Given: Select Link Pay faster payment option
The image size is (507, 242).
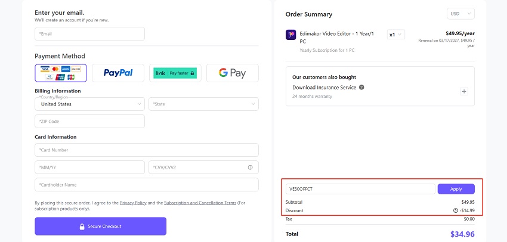Looking at the screenshot, I should coord(175,73).
